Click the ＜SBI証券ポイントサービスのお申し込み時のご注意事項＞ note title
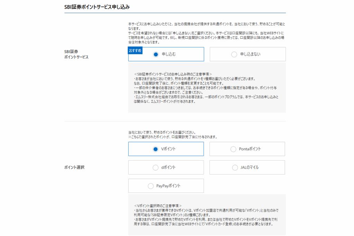Viewport: 354px width, 236px height. pyautogui.click(x=173, y=74)
